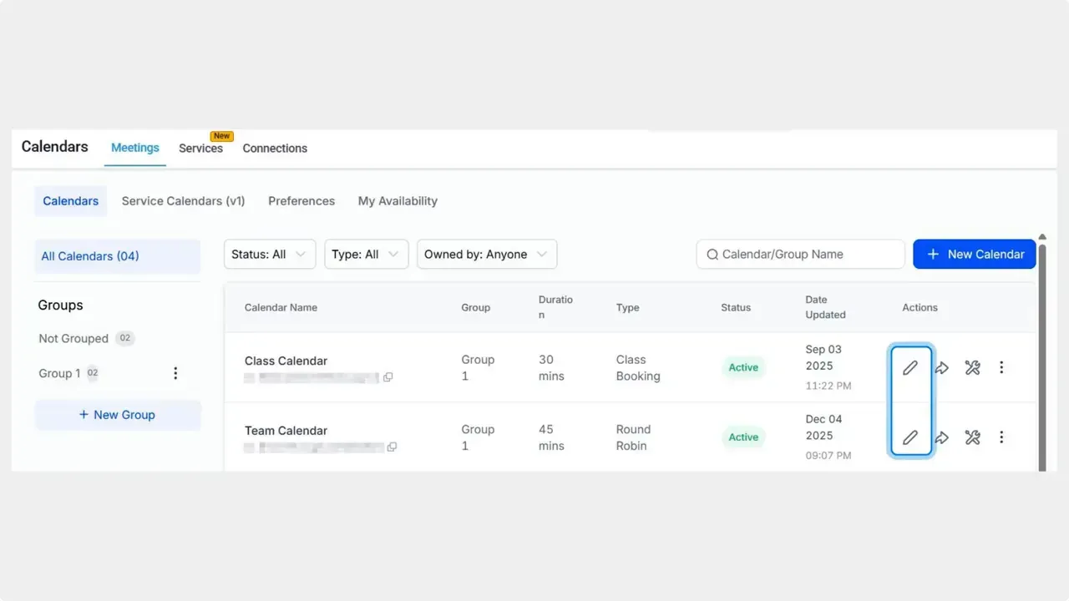
Task: Open the Owned by: Anyone dropdown
Action: 486,255
